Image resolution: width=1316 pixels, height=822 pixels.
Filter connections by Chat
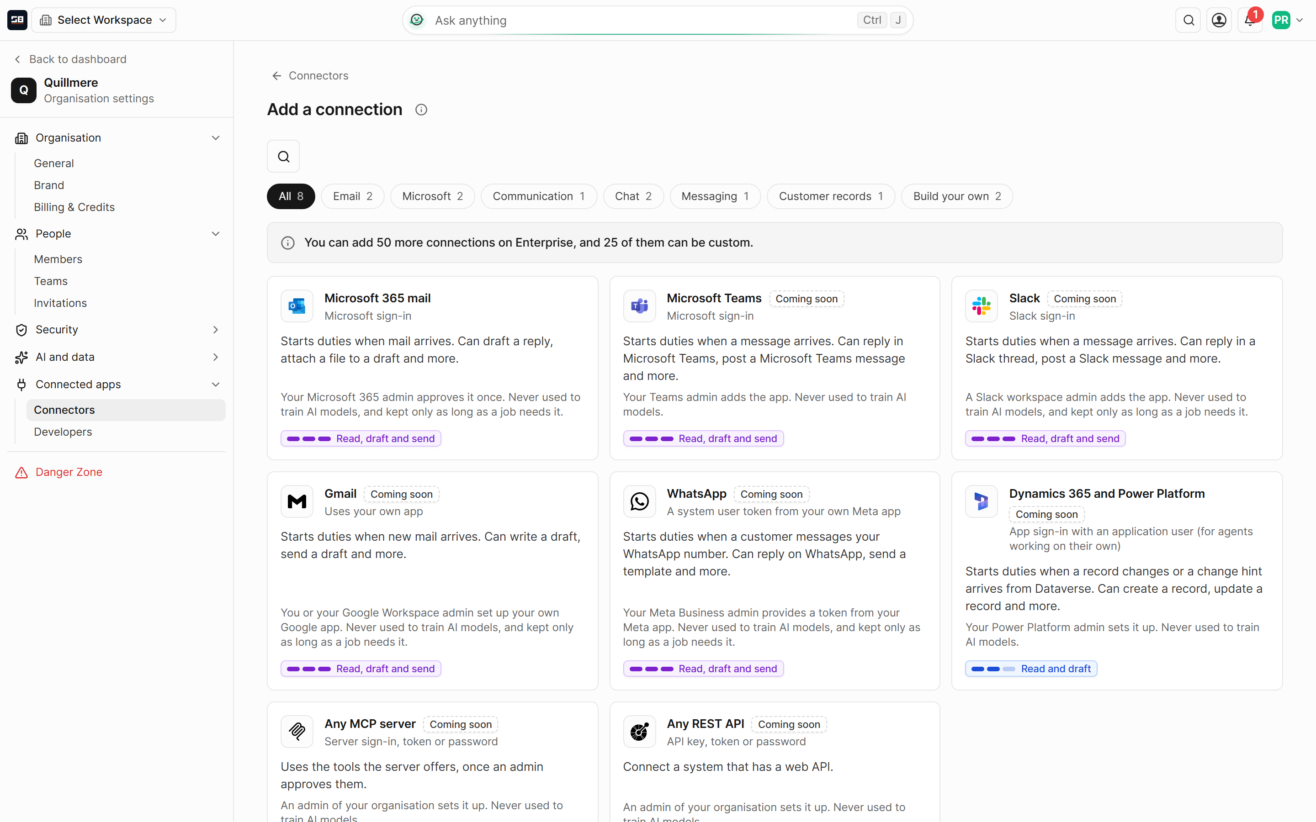click(633, 196)
